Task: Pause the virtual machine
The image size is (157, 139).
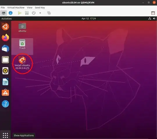Action: coord(27,13)
